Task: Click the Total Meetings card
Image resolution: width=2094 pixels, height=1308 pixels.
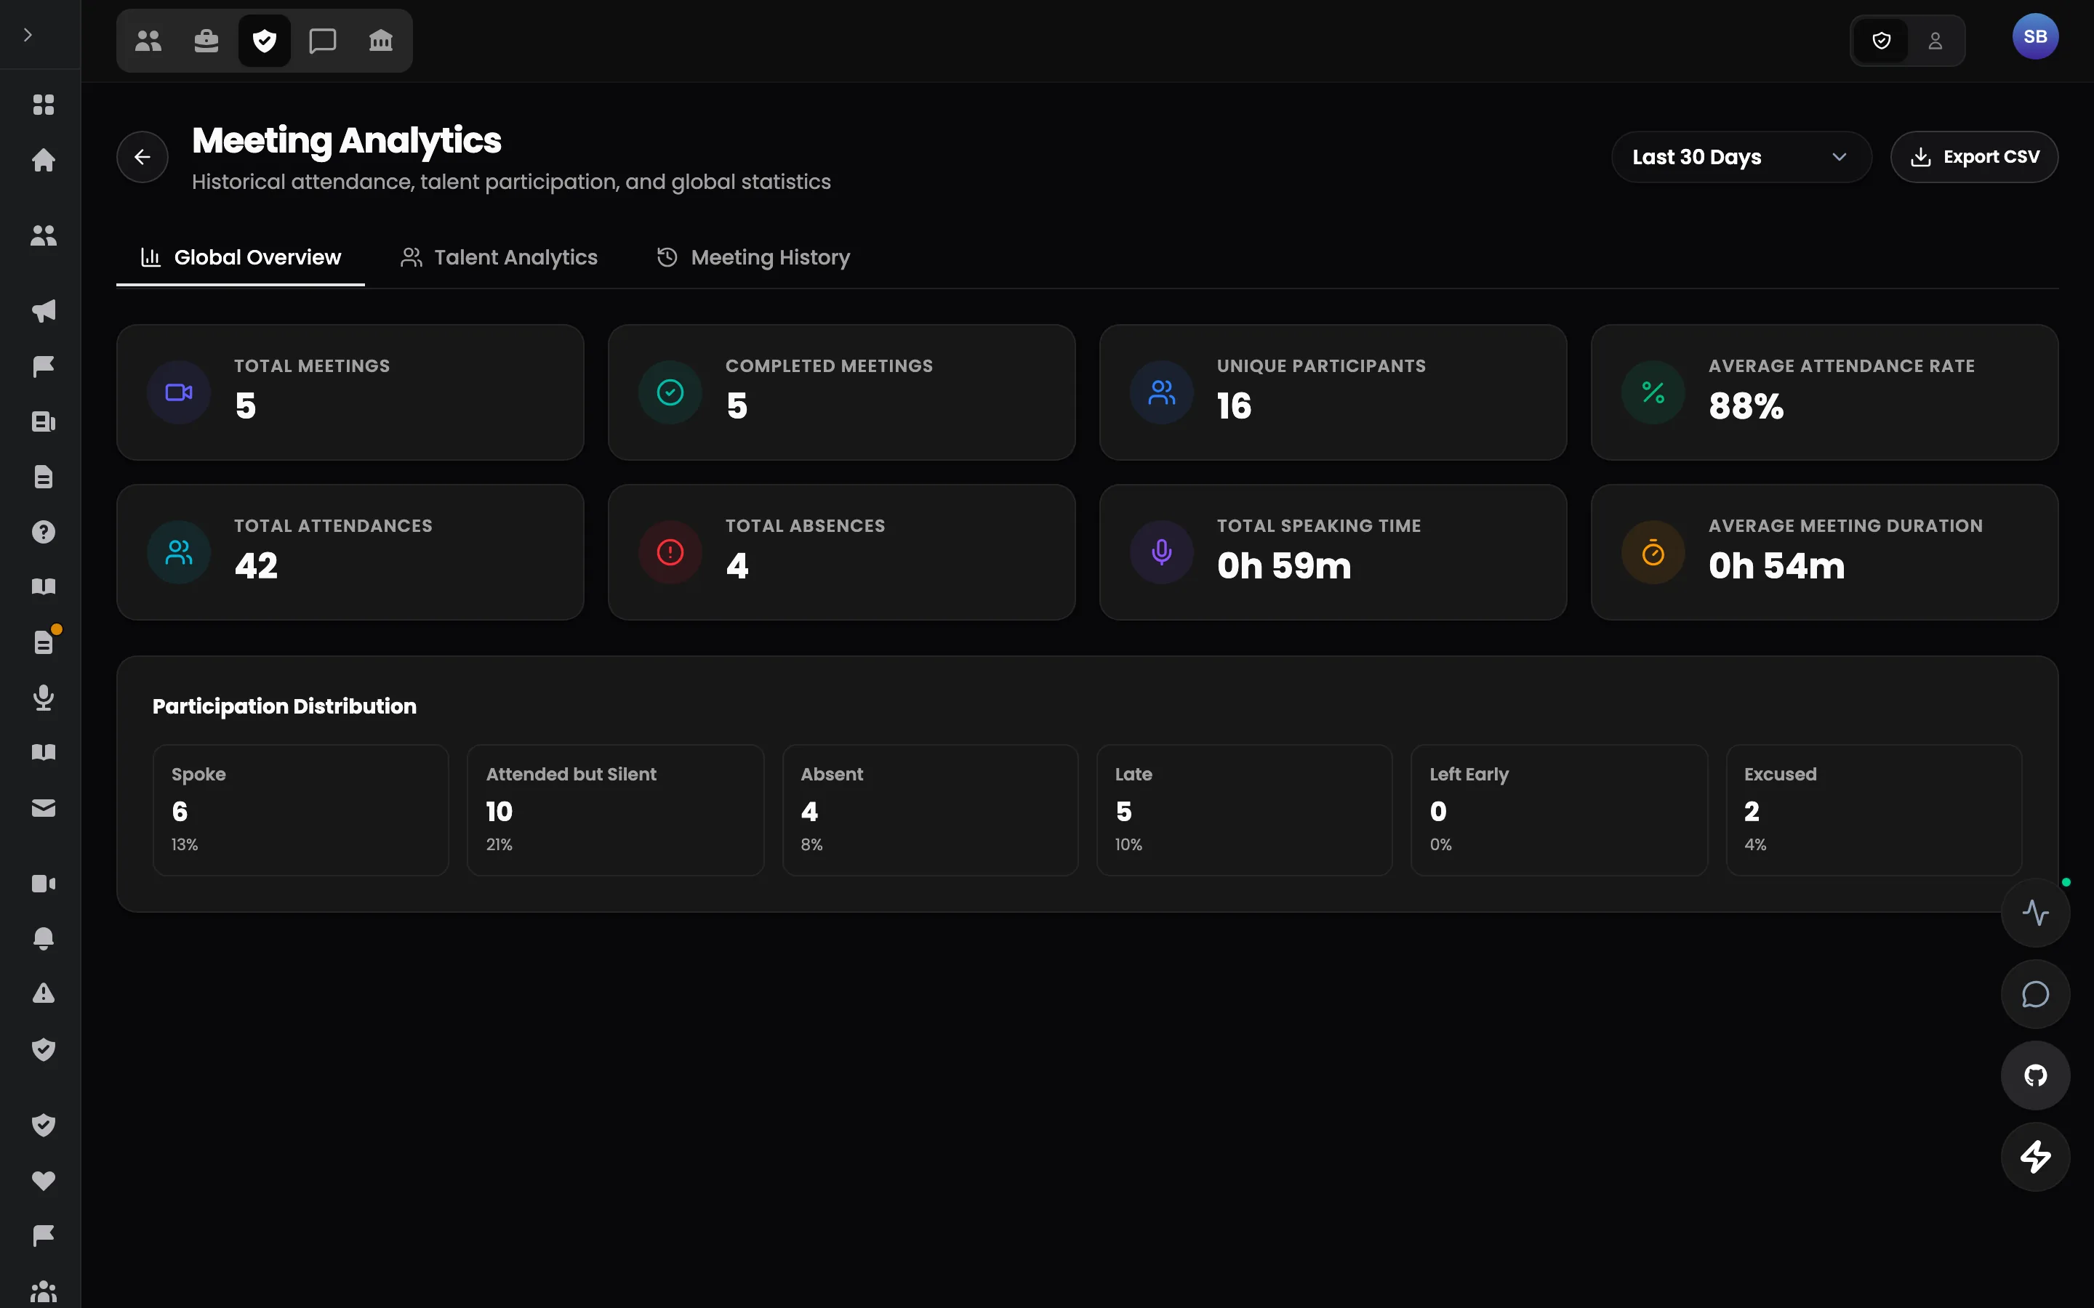Action: (x=350, y=392)
